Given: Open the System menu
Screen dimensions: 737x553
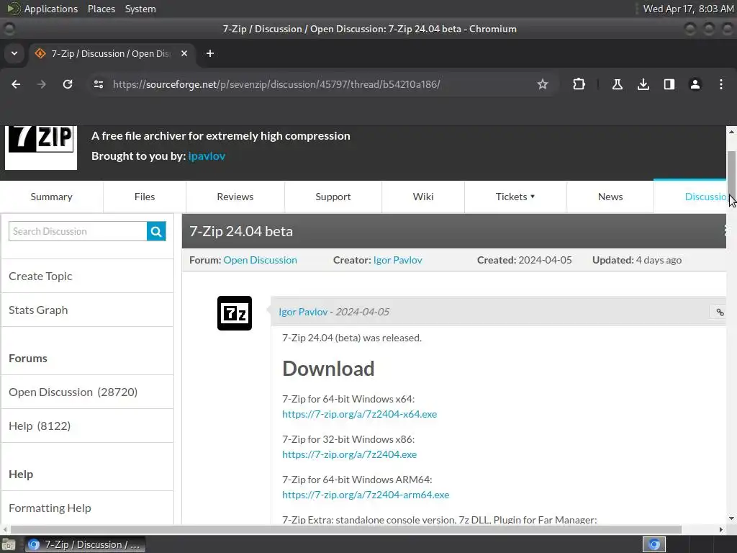Looking at the screenshot, I should pyautogui.click(x=140, y=9).
